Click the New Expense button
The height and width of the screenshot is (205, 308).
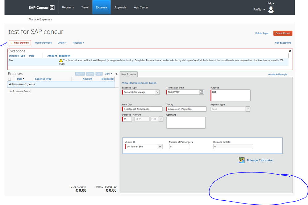[20, 43]
